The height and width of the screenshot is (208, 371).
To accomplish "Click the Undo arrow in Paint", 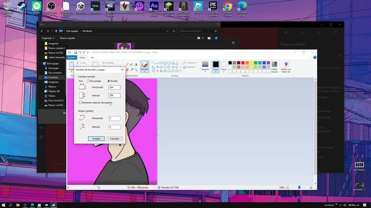I will (x=80, y=53).
